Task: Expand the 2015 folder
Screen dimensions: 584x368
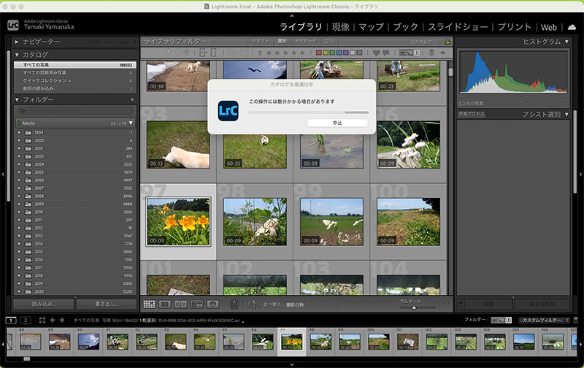Action: click(x=18, y=251)
